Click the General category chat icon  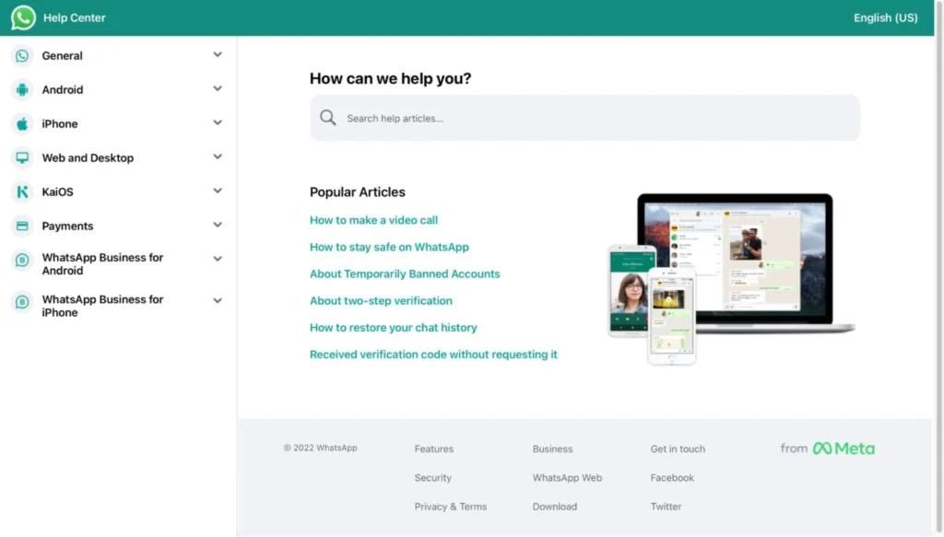pyautogui.click(x=22, y=56)
